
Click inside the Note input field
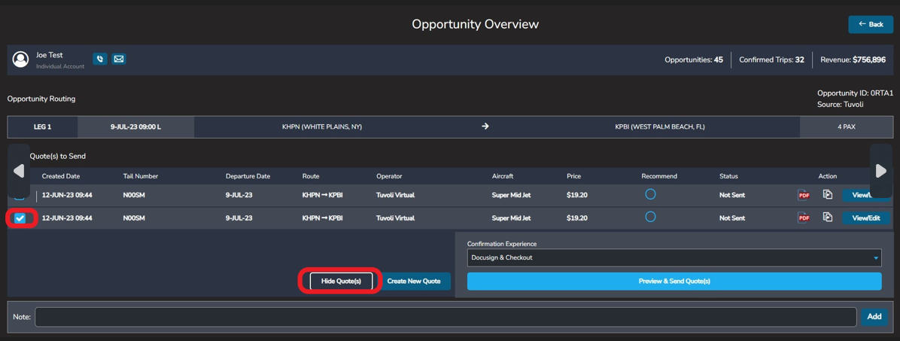[445, 317]
